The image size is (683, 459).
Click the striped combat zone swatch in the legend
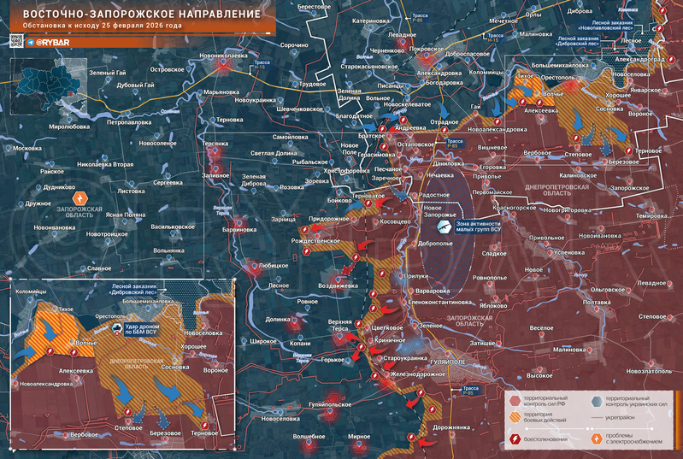(x=515, y=419)
